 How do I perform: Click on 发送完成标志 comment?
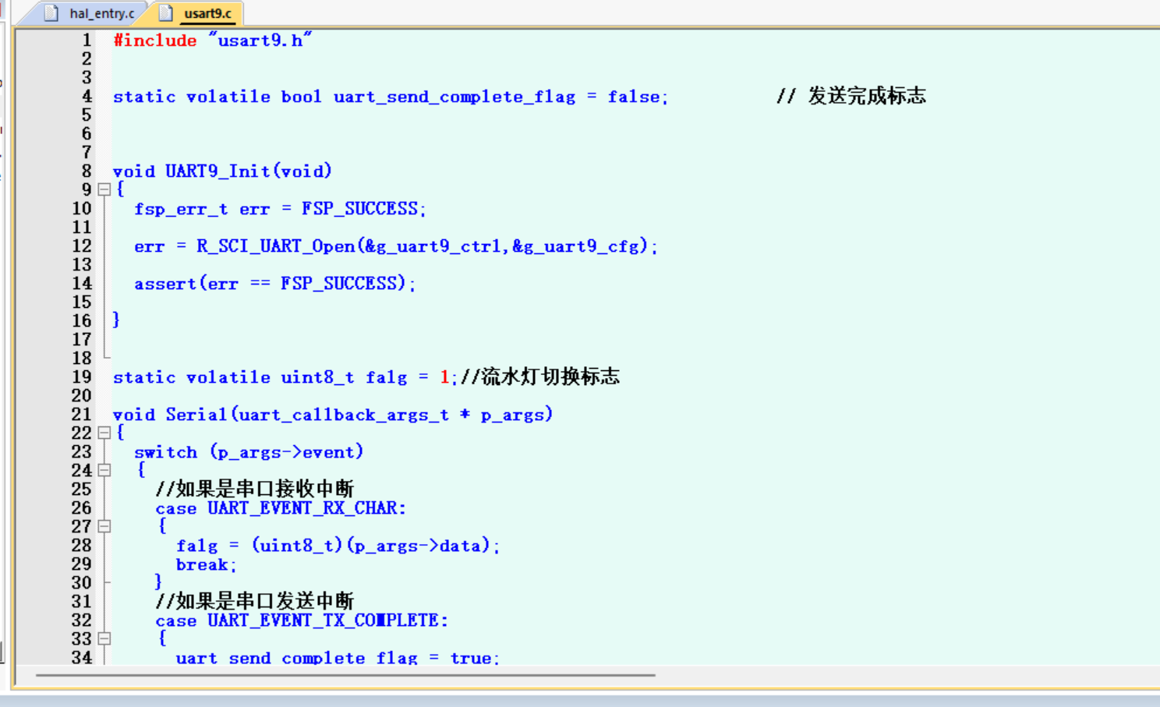click(x=851, y=96)
